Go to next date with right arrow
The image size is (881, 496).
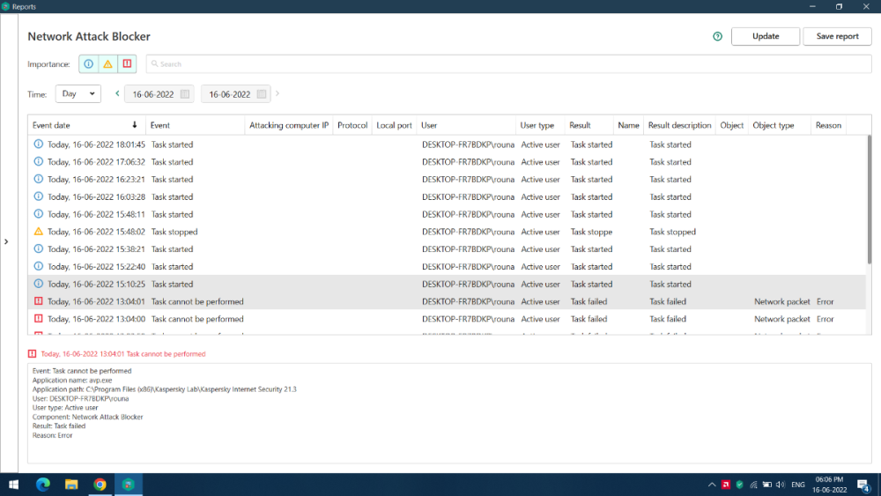coord(278,93)
